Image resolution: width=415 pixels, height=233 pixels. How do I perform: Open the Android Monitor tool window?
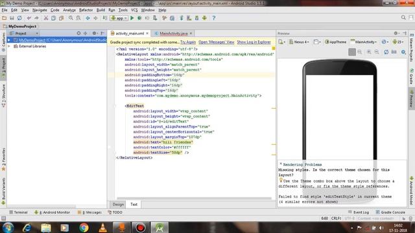[x=52, y=212]
